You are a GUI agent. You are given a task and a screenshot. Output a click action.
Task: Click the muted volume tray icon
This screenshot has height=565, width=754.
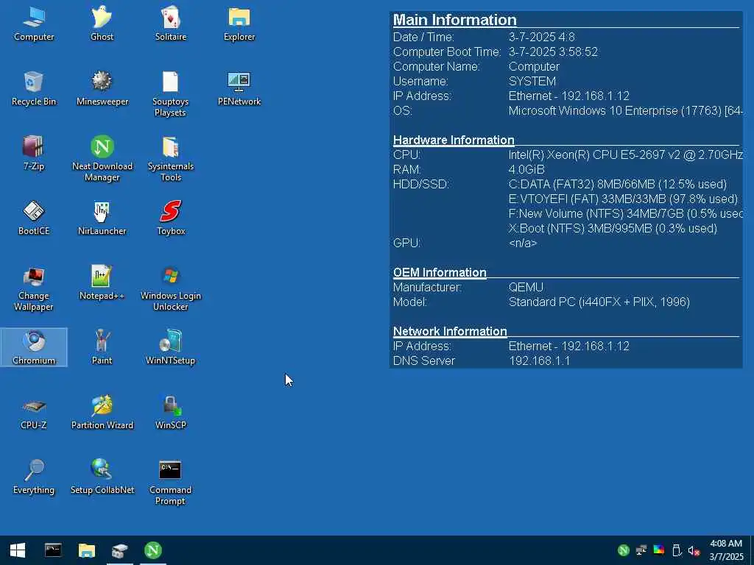(694, 550)
